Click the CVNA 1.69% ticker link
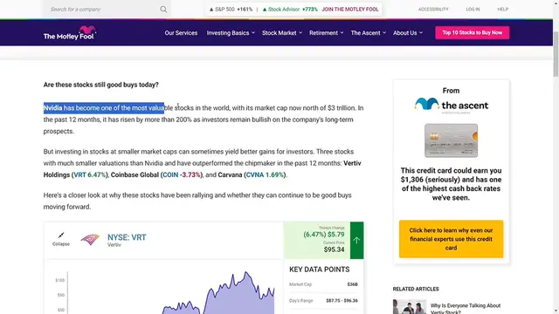The width and height of the screenshot is (559, 314). pyautogui.click(x=265, y=174)
